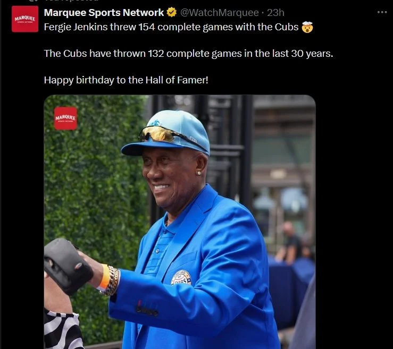Click the 'Happy birthday to the Hall of Famer!' line
Viewport: 393px width, 349px height.
[x=126, y=80]
